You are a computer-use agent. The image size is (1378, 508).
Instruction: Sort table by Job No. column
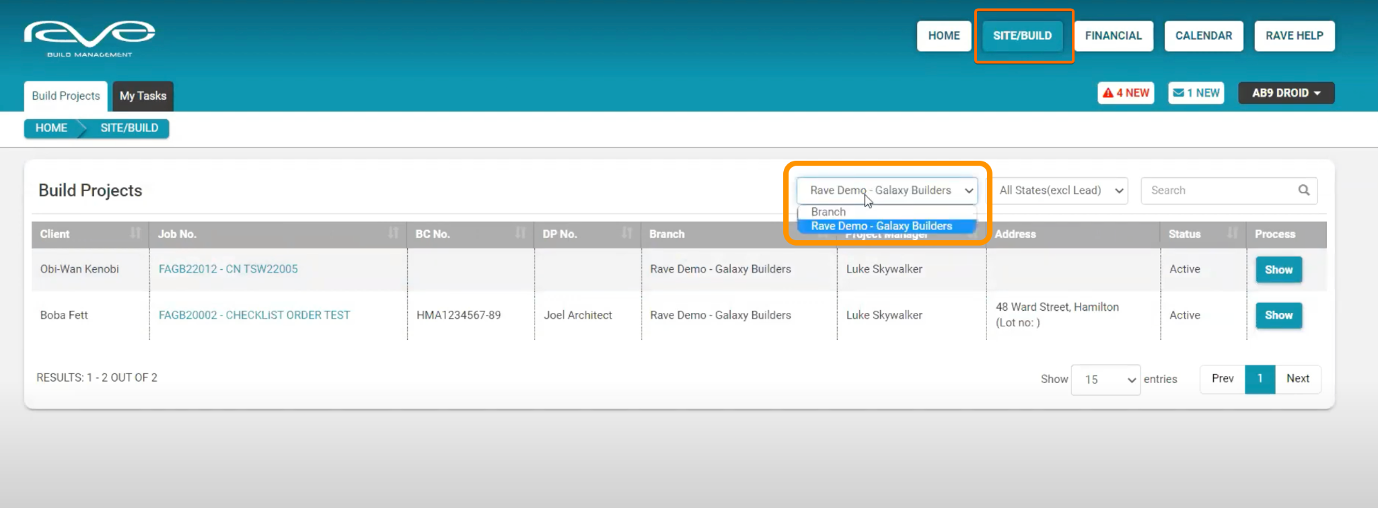point(393,233)
